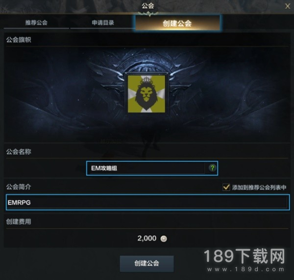Open the 推荐公会 tab

coord(36,23)
